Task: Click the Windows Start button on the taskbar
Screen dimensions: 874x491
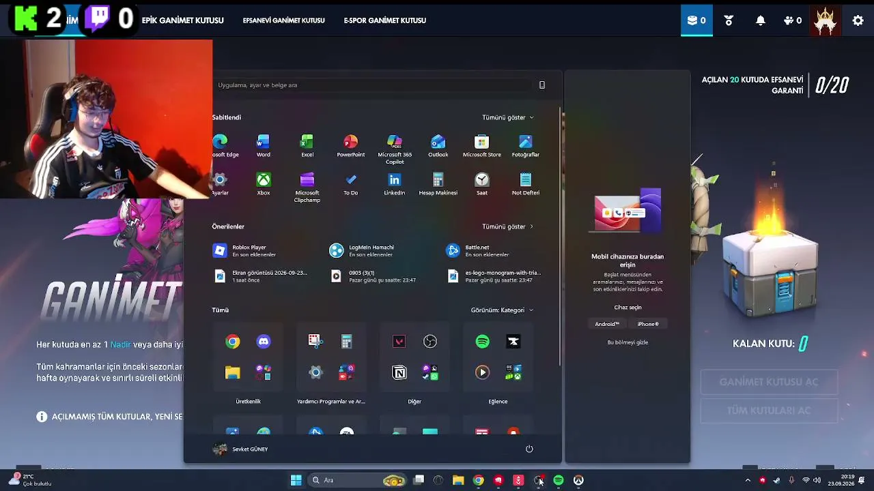Action: click(x=296, y=480)
